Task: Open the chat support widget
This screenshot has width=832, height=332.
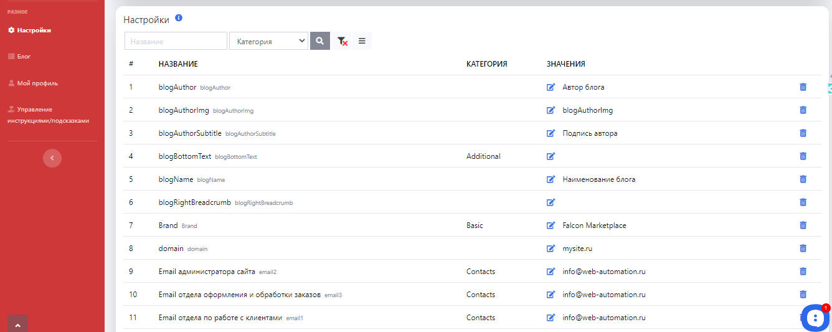Action: point(815,318)
